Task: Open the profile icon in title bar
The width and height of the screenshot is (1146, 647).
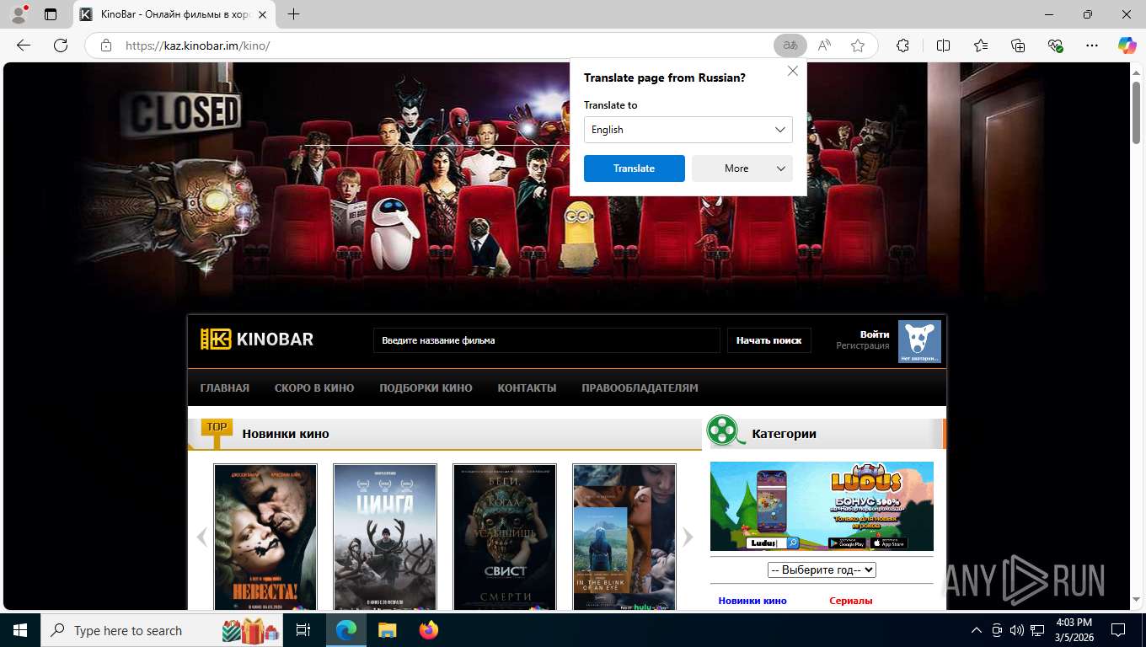Action: point(19,14)
